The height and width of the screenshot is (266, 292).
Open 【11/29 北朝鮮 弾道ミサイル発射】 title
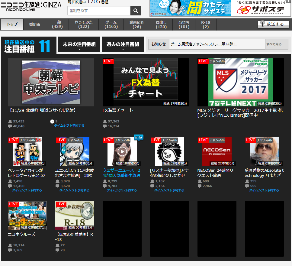pyautogui.click(x=43, y=110)
